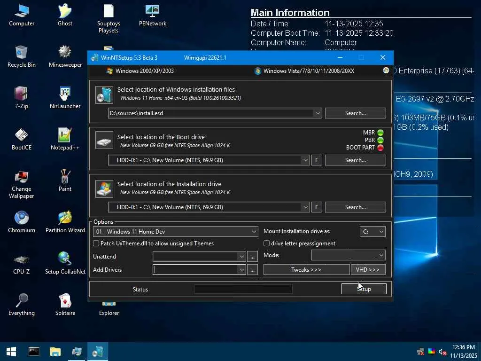Image resolution: width=481 pixels, height=361 pixels.
Task: Open Souptoys Playsets desktop icon
Action: point(109,18)
